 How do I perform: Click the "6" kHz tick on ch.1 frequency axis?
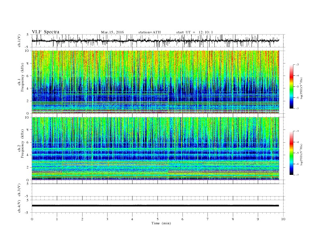(x=28, y=76)
